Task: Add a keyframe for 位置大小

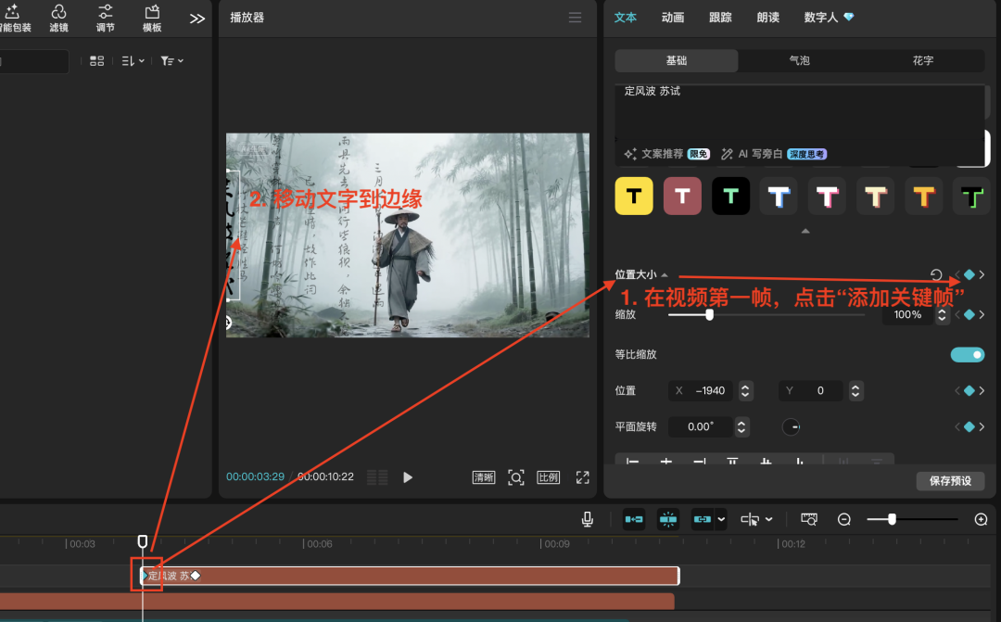Action: point(969,274)
